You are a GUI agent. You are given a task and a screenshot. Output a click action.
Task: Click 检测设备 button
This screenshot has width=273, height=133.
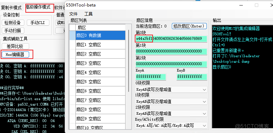click(13, 23)
